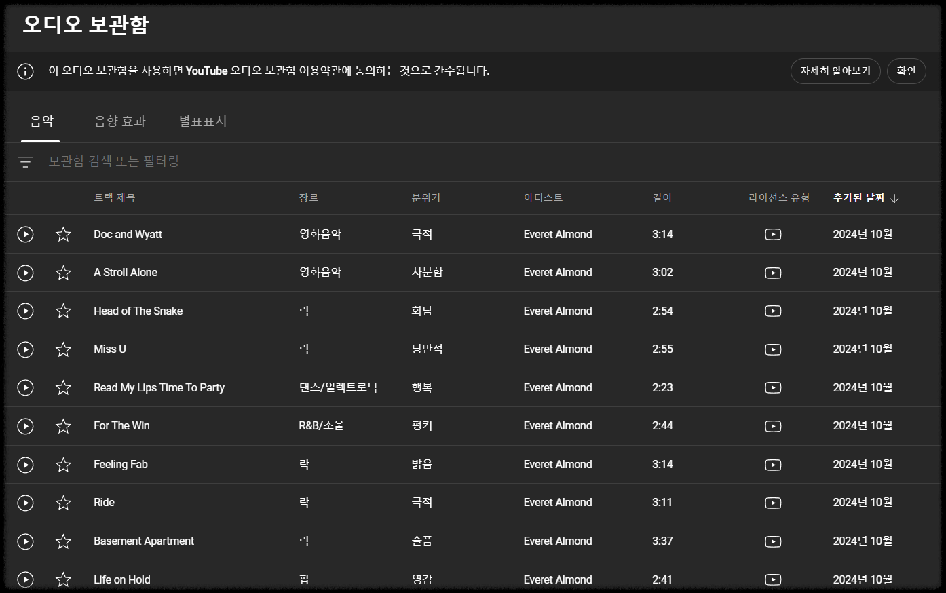Click the 트랙 제목 column header
Screen dimensions: 946x593
point(115,197)
